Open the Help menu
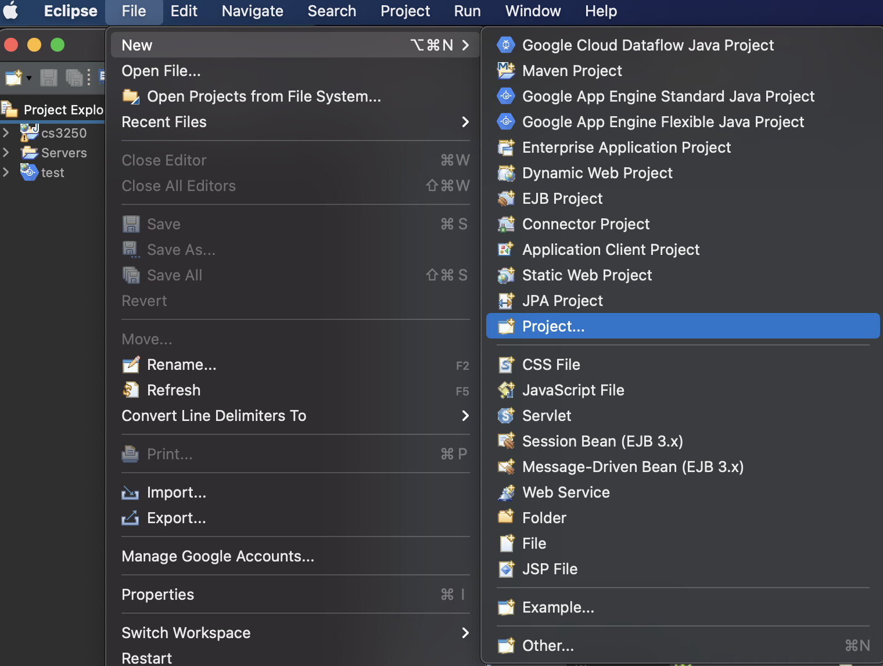The image size is (883, 666). (x=601, y=11)
